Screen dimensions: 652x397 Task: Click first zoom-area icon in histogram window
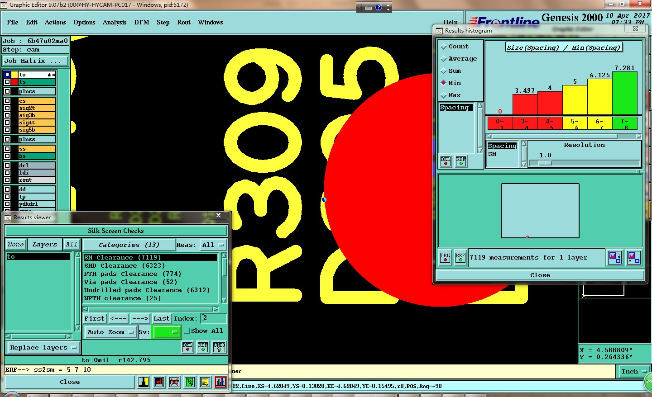pos(615,258)
